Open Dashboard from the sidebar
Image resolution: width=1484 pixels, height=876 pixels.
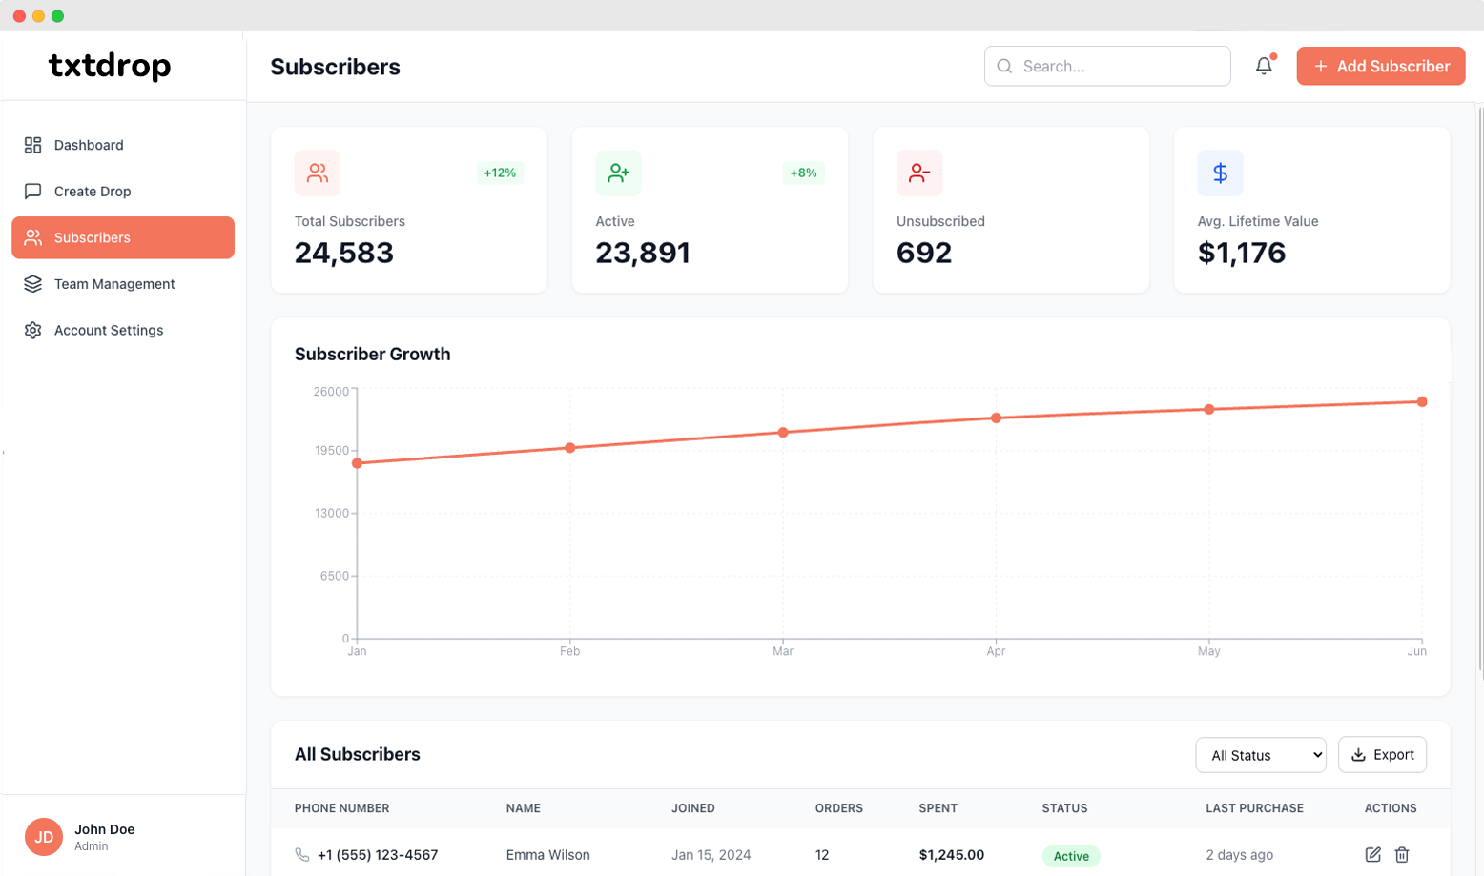[x=89, y=145]
